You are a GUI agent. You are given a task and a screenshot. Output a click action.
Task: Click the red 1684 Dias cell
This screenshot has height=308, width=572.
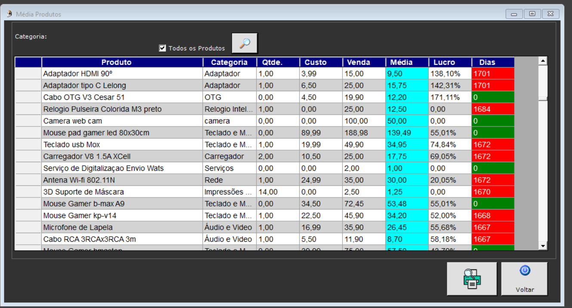coord(492,109)
